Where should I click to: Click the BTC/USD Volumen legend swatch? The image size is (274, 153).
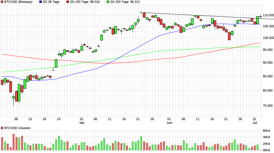click(x=2, y=128)
